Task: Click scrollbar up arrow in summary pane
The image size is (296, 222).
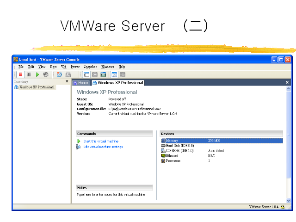Action: 289,89
